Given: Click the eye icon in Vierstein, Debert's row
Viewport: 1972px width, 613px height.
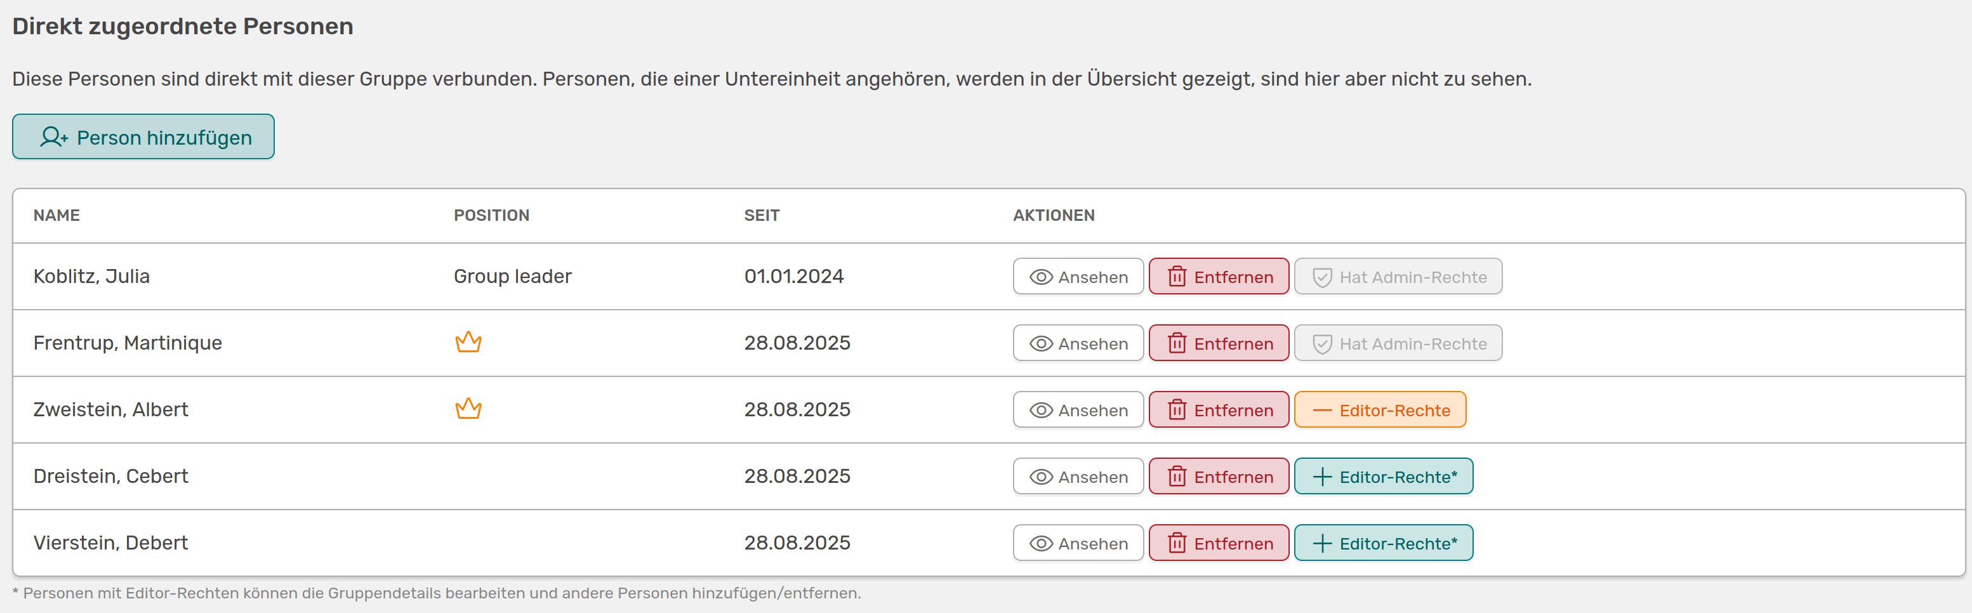Looking at the screenshot, I should [1040, 543].
